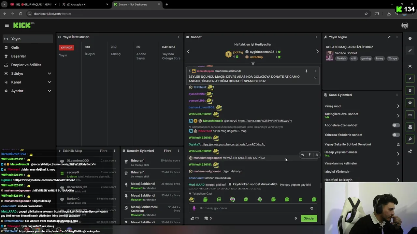
Task: Switch to GRUP MAÇLARI YouTube tab
Action: (33, 5)
